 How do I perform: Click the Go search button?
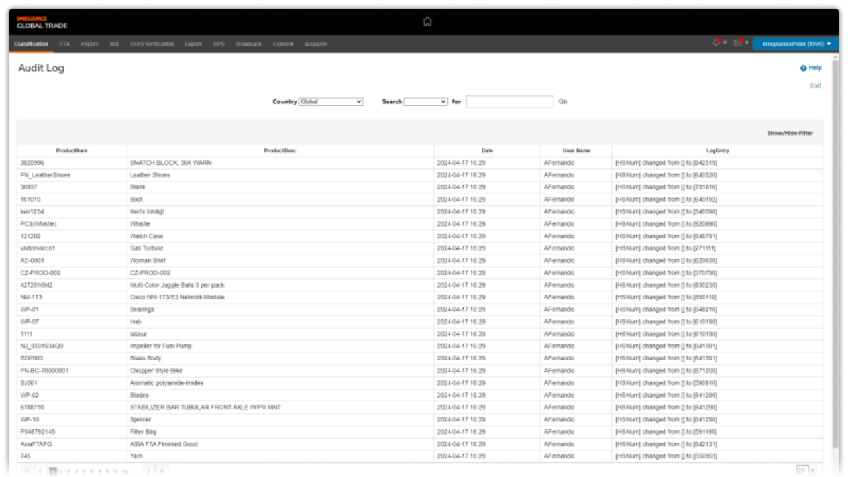tap(562, 102)
